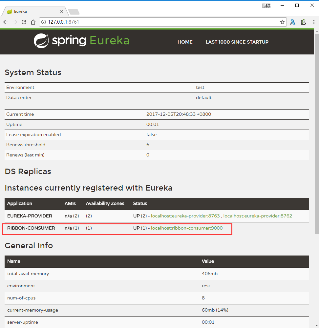Screen dimensions: 319x328
Task: Go to the browser home page
Action: coord(33,22)
